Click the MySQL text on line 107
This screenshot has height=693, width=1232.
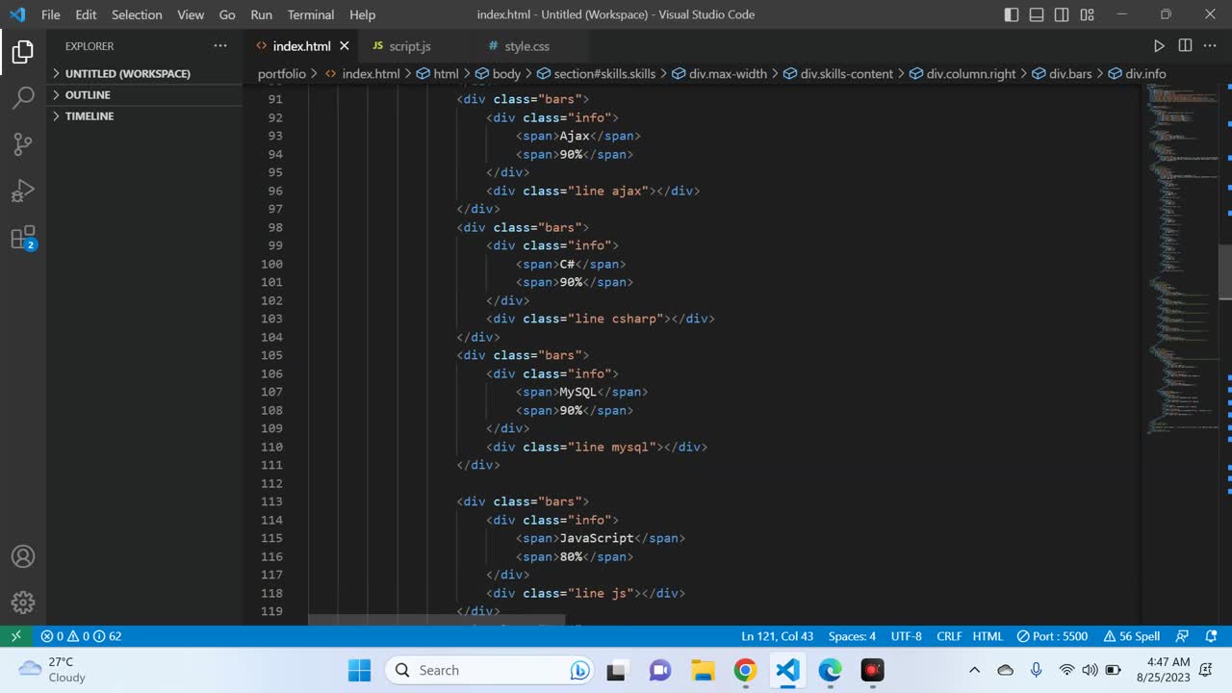point(578,392)
